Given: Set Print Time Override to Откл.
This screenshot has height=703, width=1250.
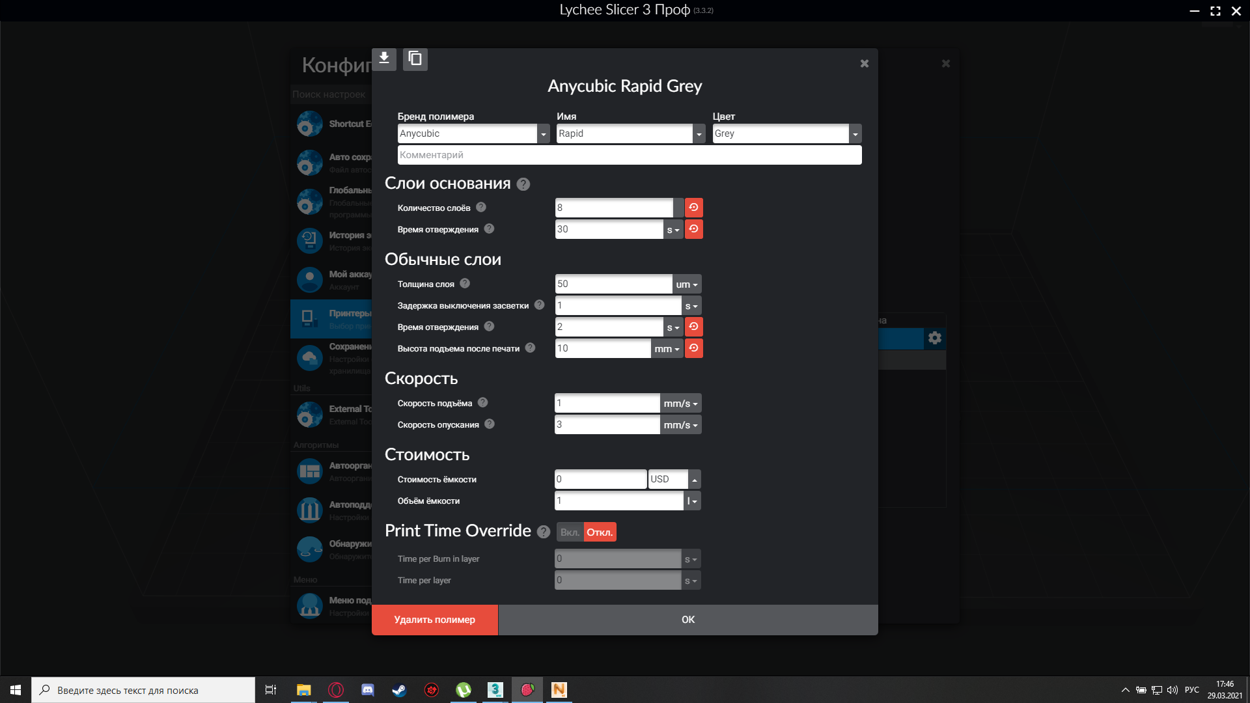Looking at the screenshot, I should [600, 532].
